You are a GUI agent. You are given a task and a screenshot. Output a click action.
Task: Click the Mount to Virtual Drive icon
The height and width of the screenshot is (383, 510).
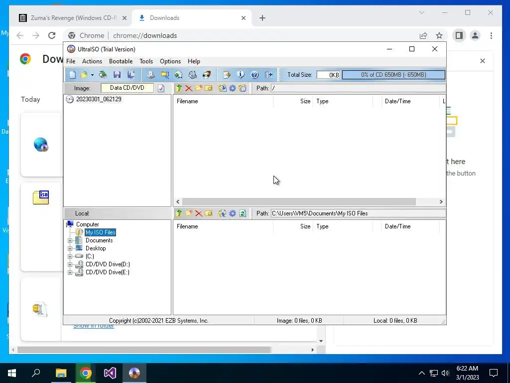193,75
